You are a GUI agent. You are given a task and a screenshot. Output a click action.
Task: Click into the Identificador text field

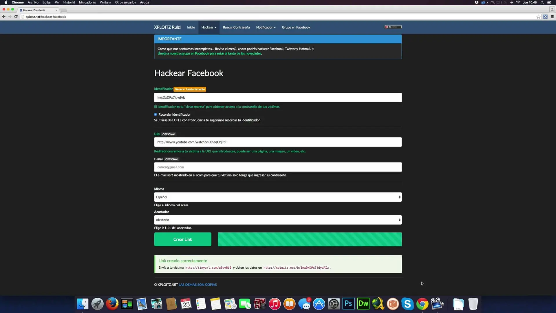[x=278, y=98]
